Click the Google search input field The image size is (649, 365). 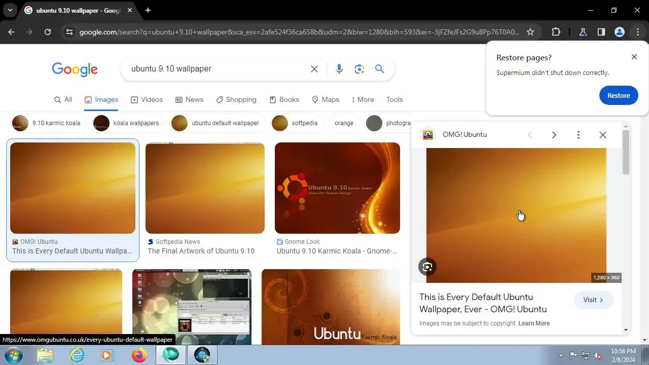[218, 69]
